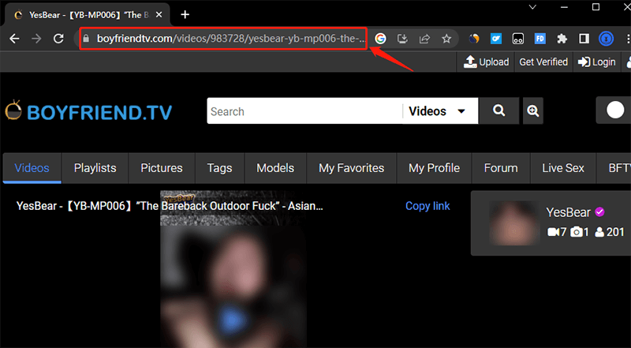Switch to the Videos navigation tab
The height and width of the screenshot is (348, 631).
click(x=32, y=168)
